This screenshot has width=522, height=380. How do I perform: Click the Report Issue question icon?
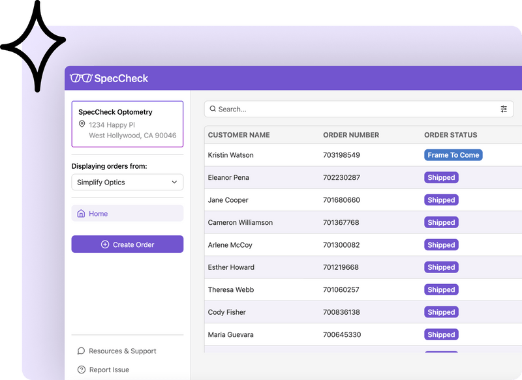[81, 370]
